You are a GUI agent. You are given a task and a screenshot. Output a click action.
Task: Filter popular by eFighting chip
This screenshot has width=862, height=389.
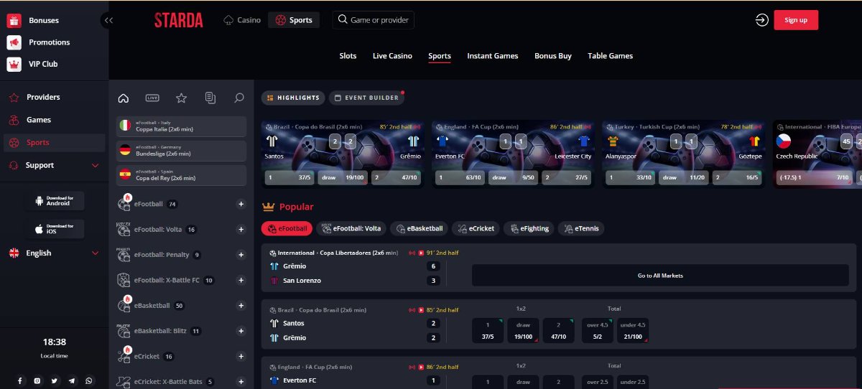click(x=528, y=228)
